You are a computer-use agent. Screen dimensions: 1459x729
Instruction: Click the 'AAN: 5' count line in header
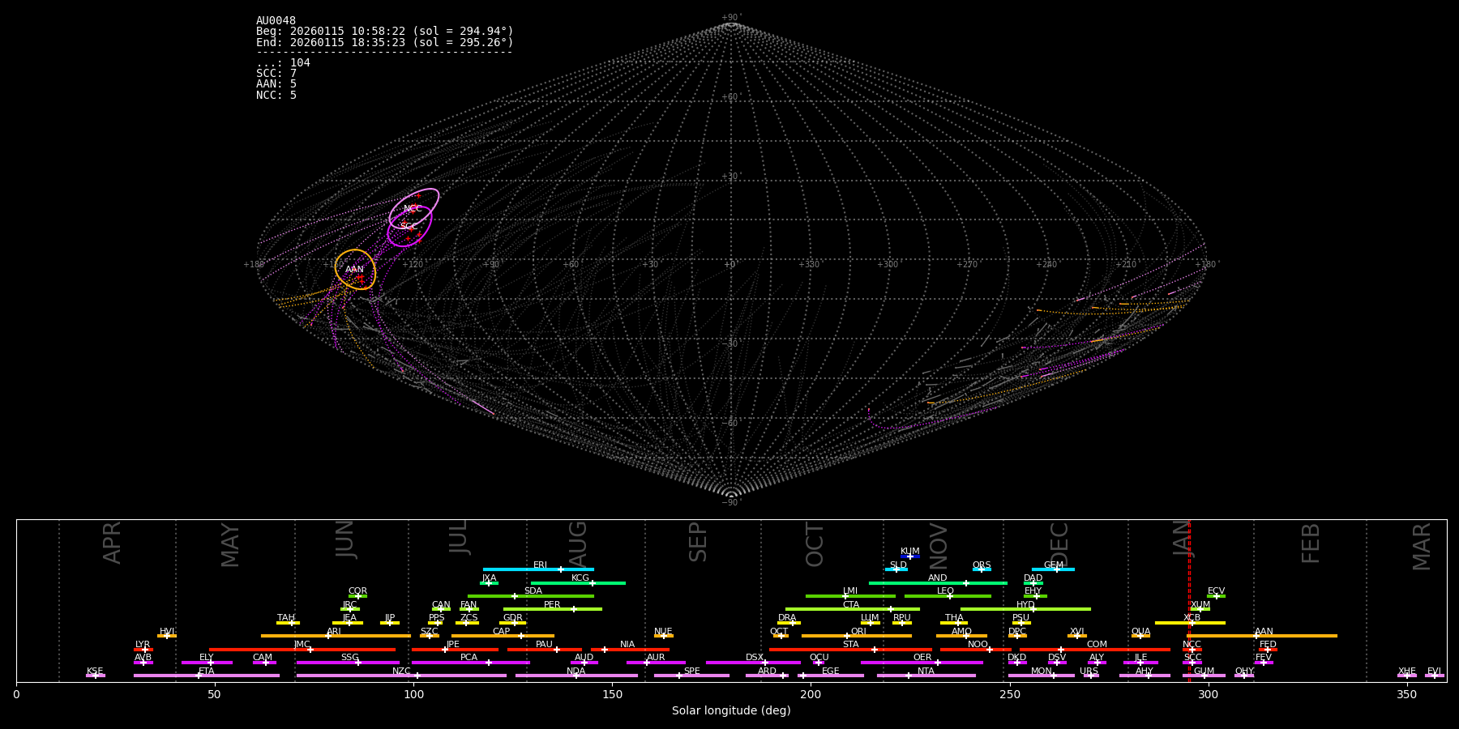pyautogui.click(x=276, y=84)
